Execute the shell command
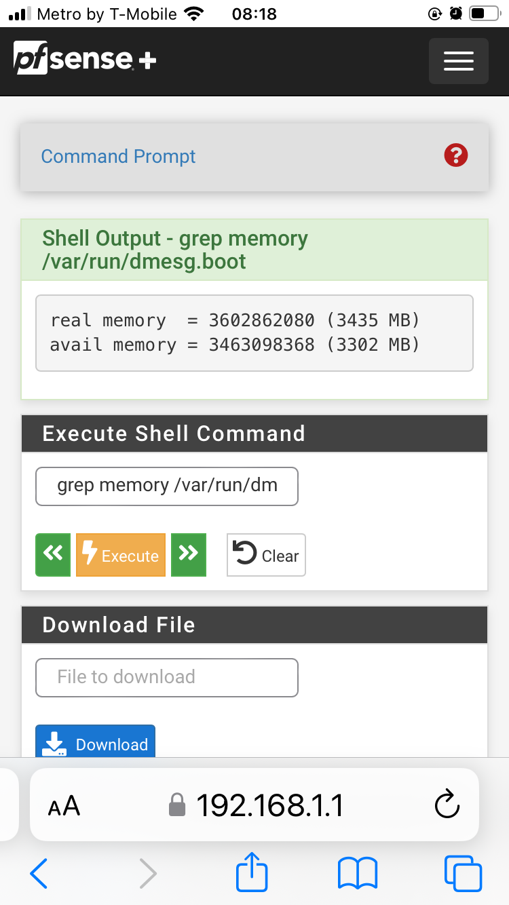Viewport: 509px width, 905px height. coord(121,555)
